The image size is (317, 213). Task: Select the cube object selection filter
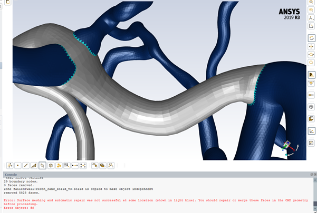pos(51,165)
